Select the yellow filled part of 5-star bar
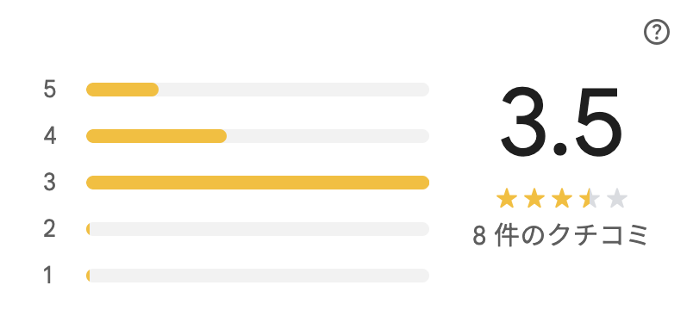The image size is (693, 329). (x=122, y=90)
